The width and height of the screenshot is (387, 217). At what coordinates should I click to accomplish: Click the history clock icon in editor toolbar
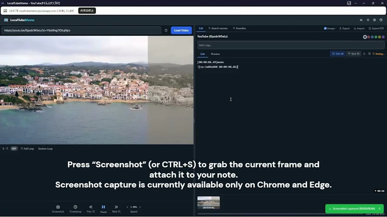[x=369, y=54]
